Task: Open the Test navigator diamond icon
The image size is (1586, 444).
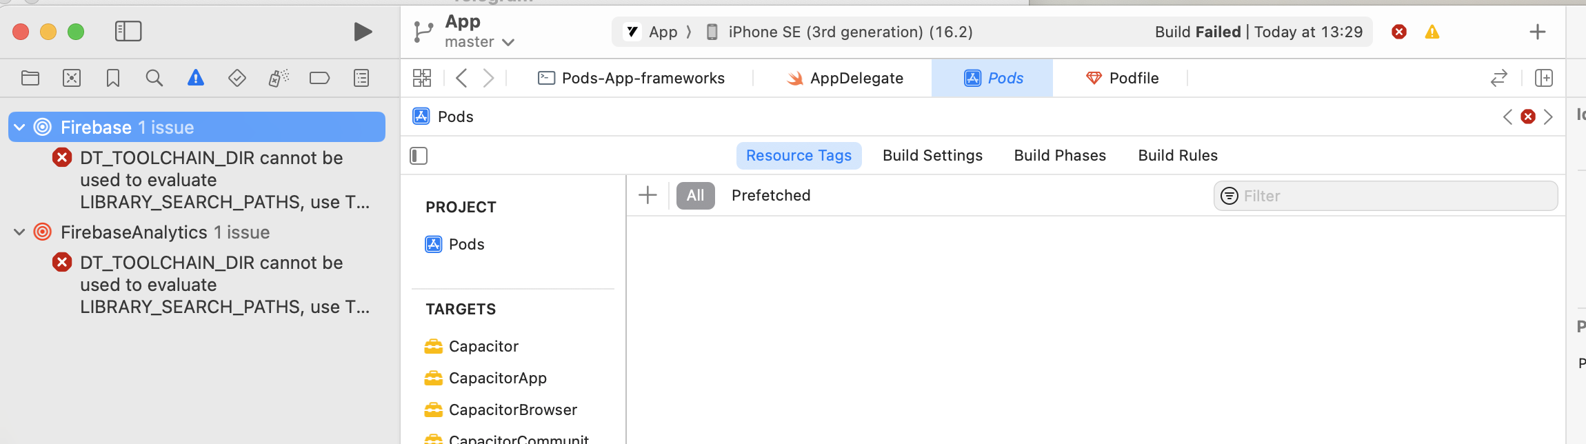Action: pyautogui.click(x=237, y=78)
